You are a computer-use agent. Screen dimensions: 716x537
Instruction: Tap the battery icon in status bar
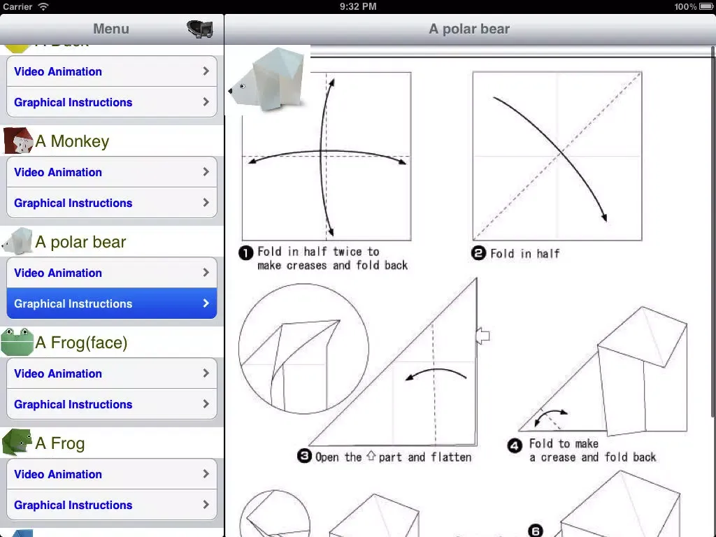coord(707,6)
